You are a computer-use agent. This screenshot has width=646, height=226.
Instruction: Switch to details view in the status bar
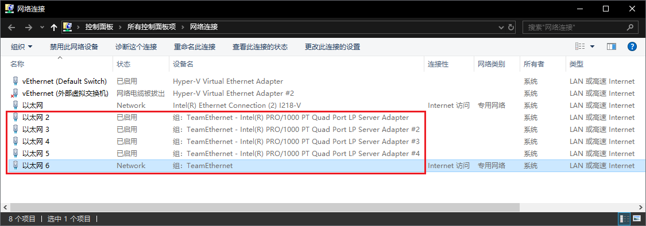pyautogui.click(x=625, y=219)
